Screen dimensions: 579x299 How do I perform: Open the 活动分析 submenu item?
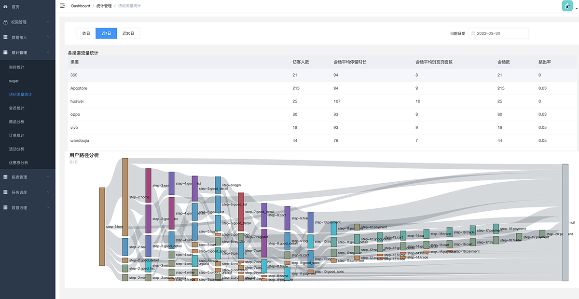click(28, 149)
